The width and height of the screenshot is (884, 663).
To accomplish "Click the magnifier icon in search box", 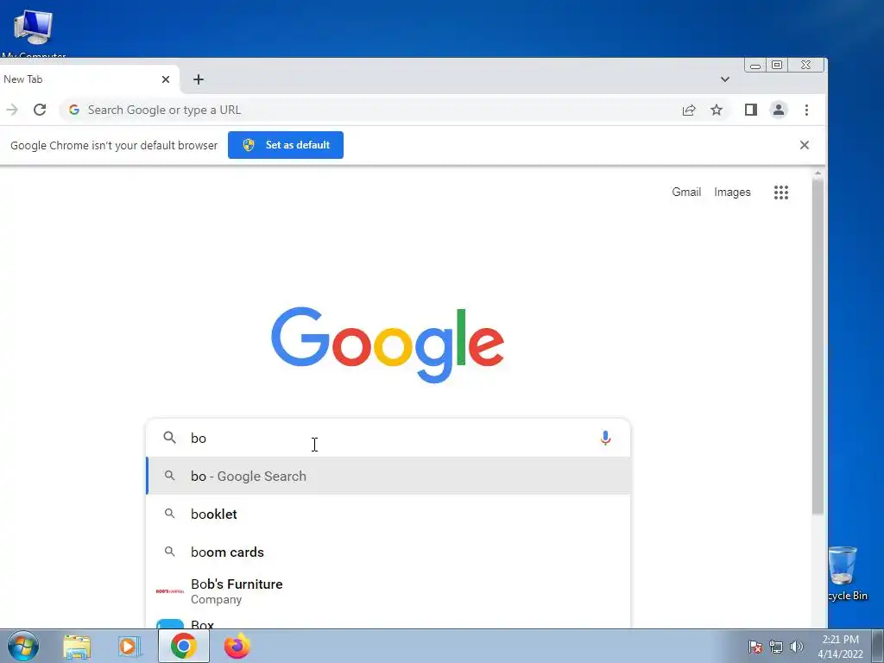I will click(170, 438).
